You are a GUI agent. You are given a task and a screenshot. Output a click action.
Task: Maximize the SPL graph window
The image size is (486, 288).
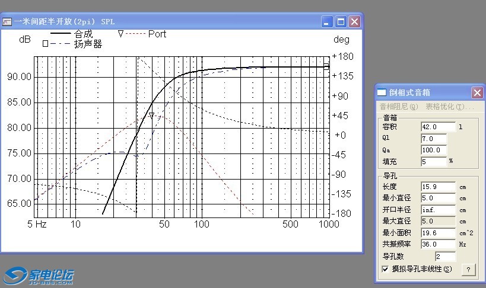(341, 22)
